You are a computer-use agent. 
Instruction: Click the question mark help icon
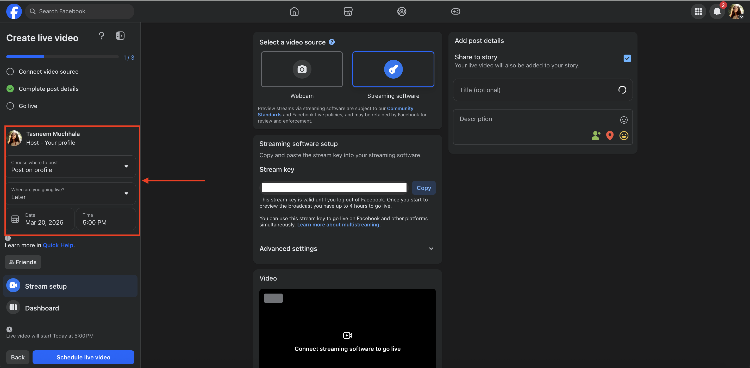coord(101,36)
